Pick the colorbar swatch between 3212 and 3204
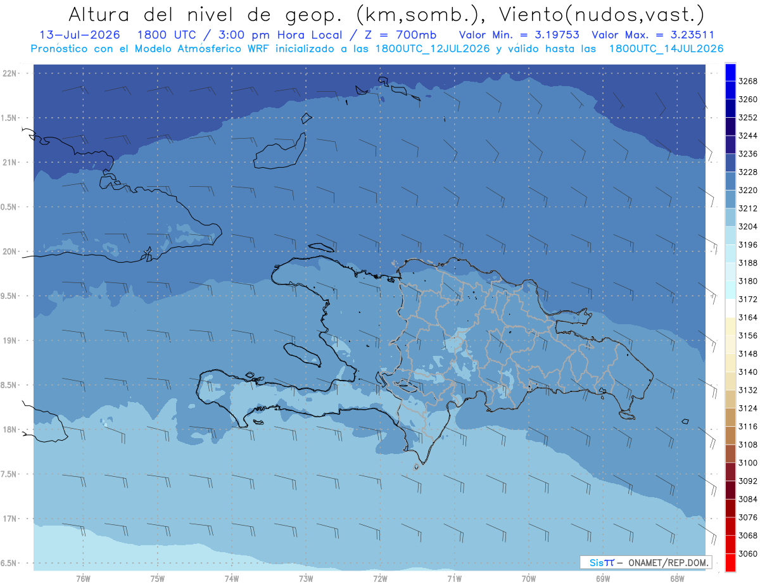 730,217
